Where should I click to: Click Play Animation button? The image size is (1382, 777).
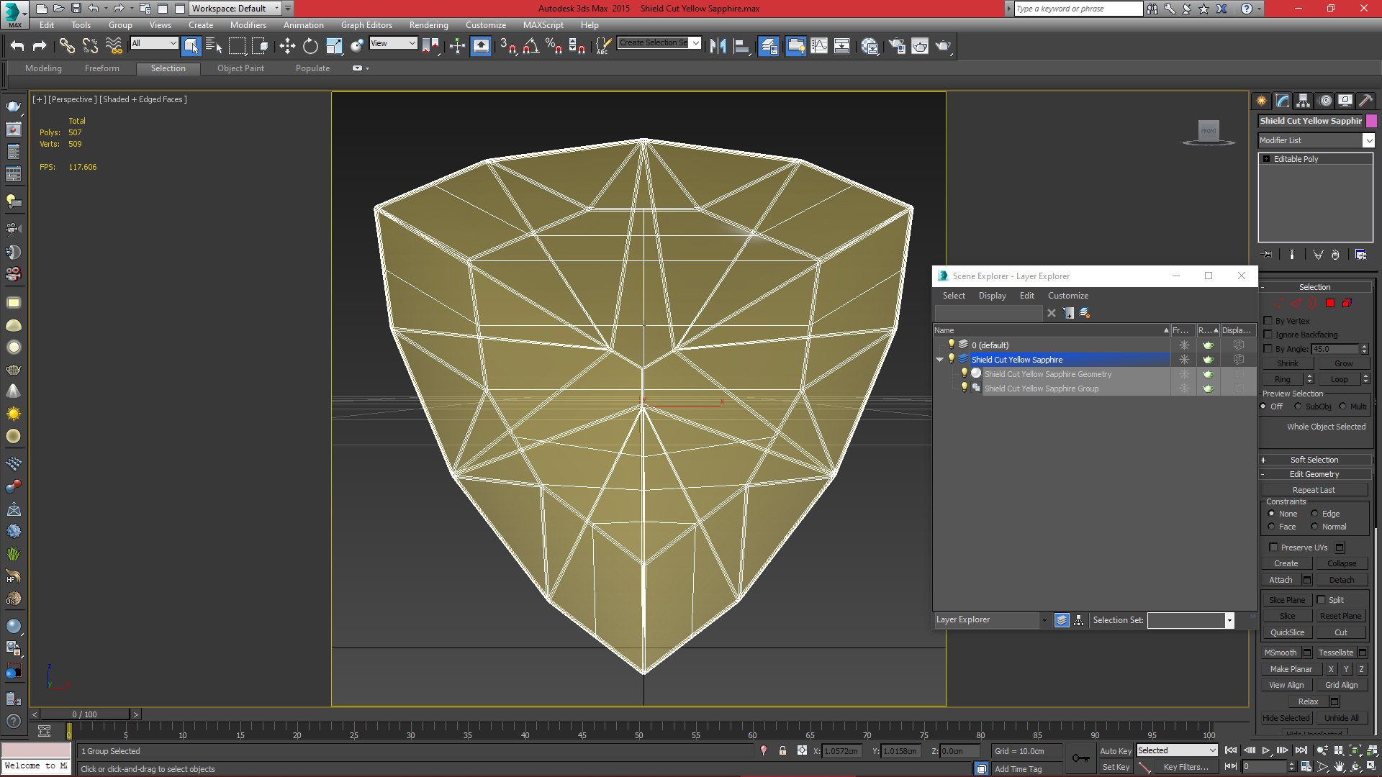pos(1265,750)
